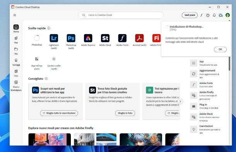
Task: Show next recommended cards arrow
Action: coord(180,101)
